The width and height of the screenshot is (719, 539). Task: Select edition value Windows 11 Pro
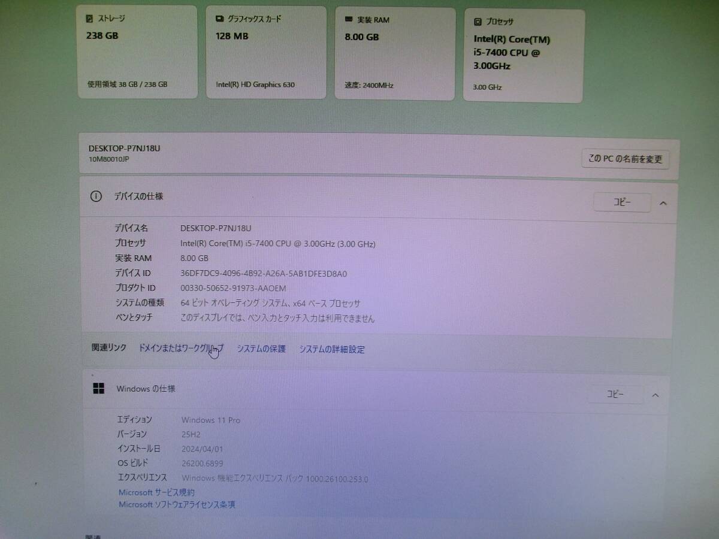211,420
